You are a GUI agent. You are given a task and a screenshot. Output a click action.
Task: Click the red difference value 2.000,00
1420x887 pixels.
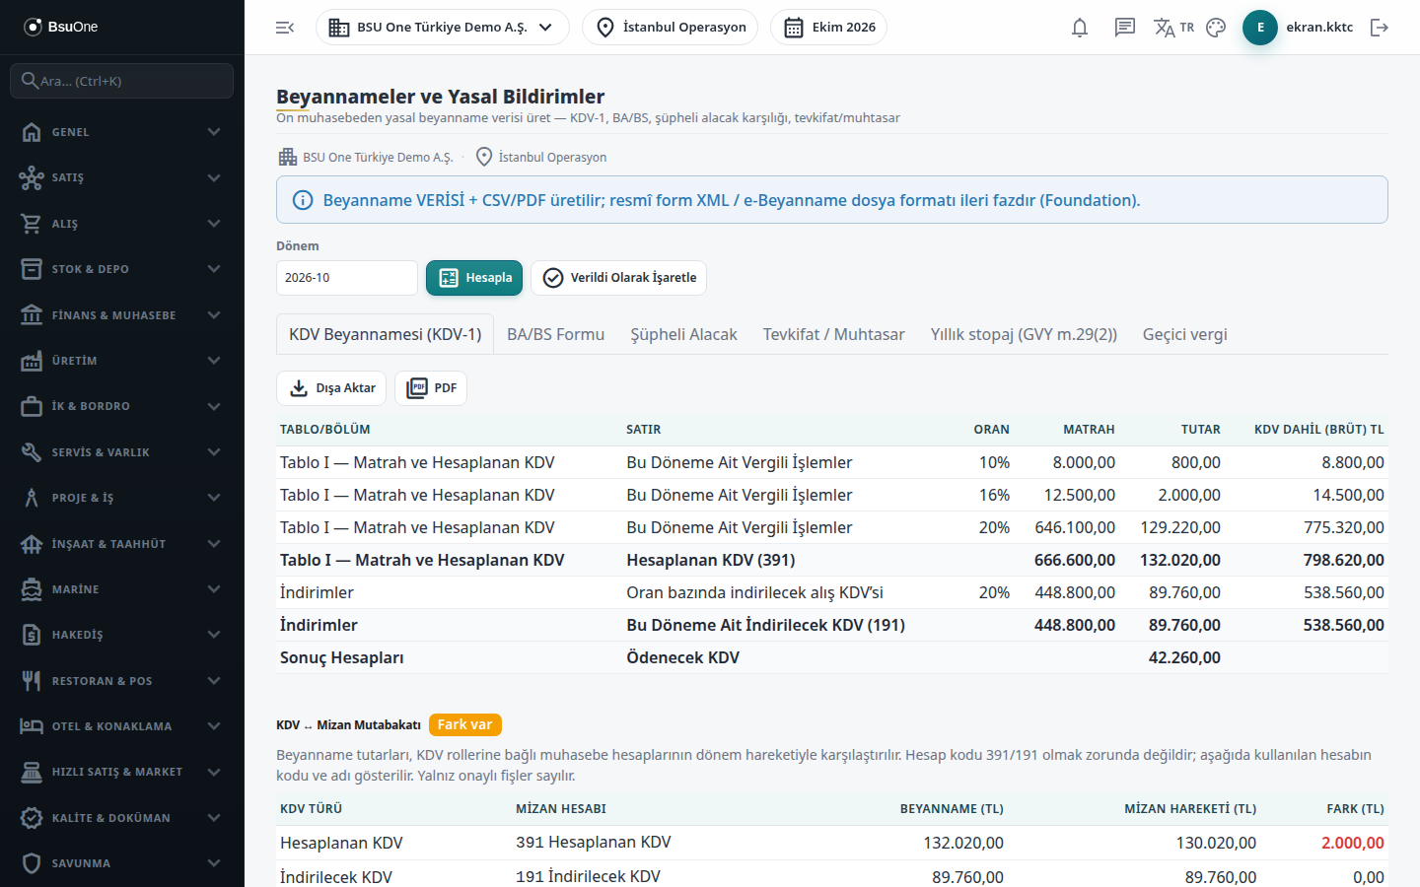coord(1353,843)
